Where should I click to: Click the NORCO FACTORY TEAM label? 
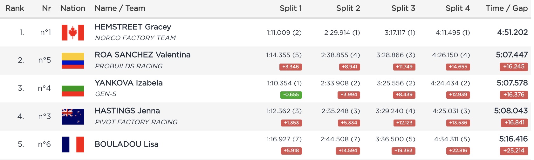pyautogui.click(x=135, y=38)
